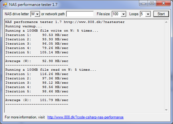The image size is (173, 124).
Task: Click the 'or network path' label
Action: click(53, 14)
